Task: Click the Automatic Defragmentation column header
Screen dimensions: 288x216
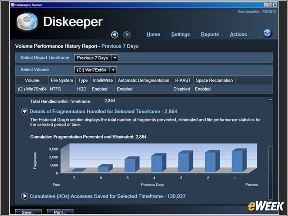Action: [x=144, y=81]
